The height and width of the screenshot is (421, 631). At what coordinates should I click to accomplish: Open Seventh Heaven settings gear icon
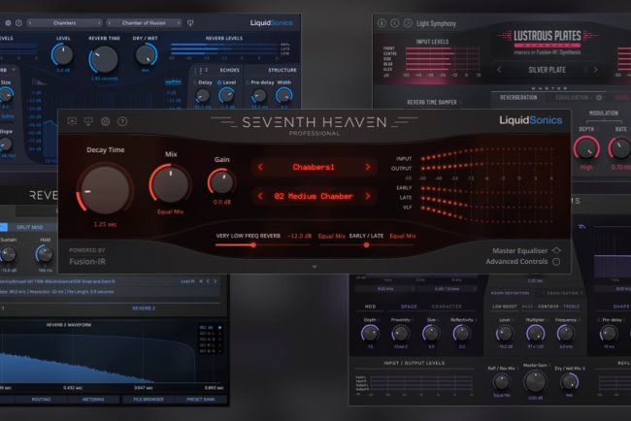(106, 121)
